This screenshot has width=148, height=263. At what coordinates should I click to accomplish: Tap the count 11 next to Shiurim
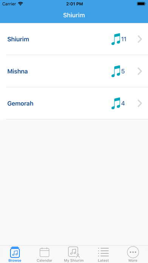coord(124,39)
